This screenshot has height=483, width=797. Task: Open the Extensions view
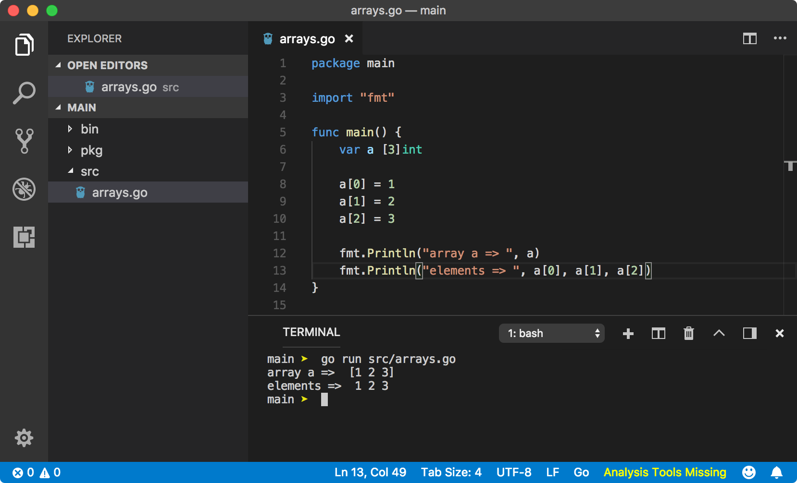(x=24, y=237)
